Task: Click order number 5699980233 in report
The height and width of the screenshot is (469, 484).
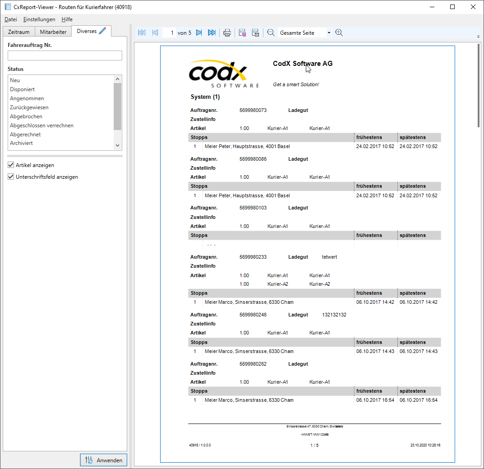Action: tap(253, 257)
